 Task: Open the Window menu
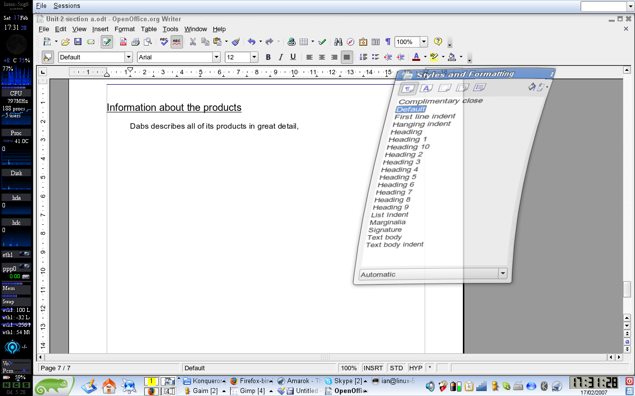click(x=195, y=29)
